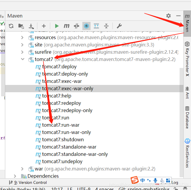Select war plugin row text
Viewport: 191px width, 190px height.
(95, 169)
